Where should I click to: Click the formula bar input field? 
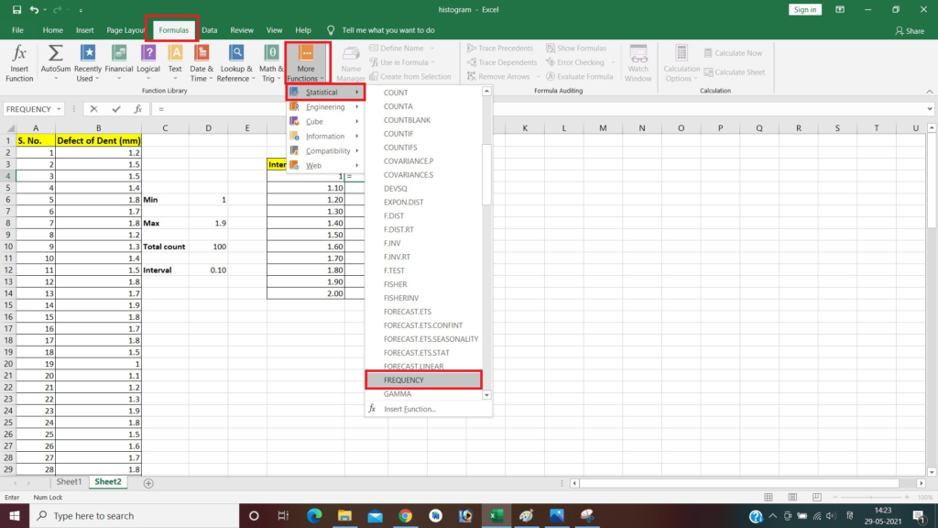(x=539, y=109)
